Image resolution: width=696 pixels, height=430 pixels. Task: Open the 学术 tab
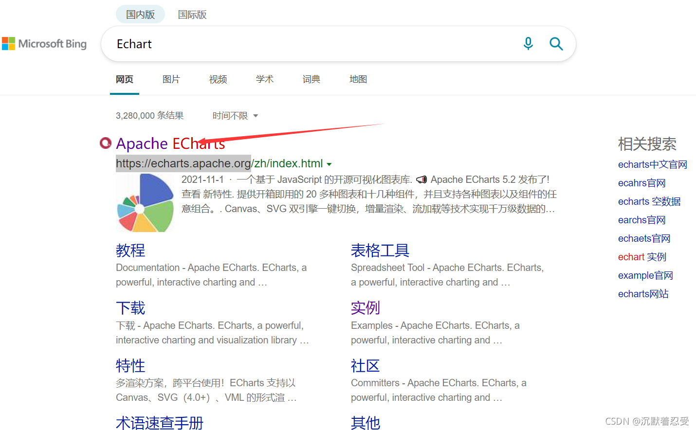click(265, 79)
